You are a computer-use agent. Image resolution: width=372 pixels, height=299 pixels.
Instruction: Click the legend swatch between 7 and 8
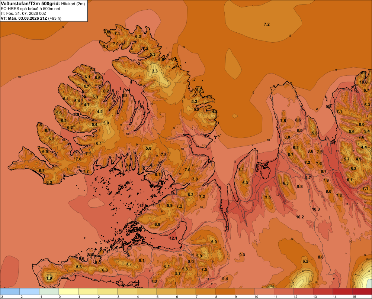coord(205,292)
